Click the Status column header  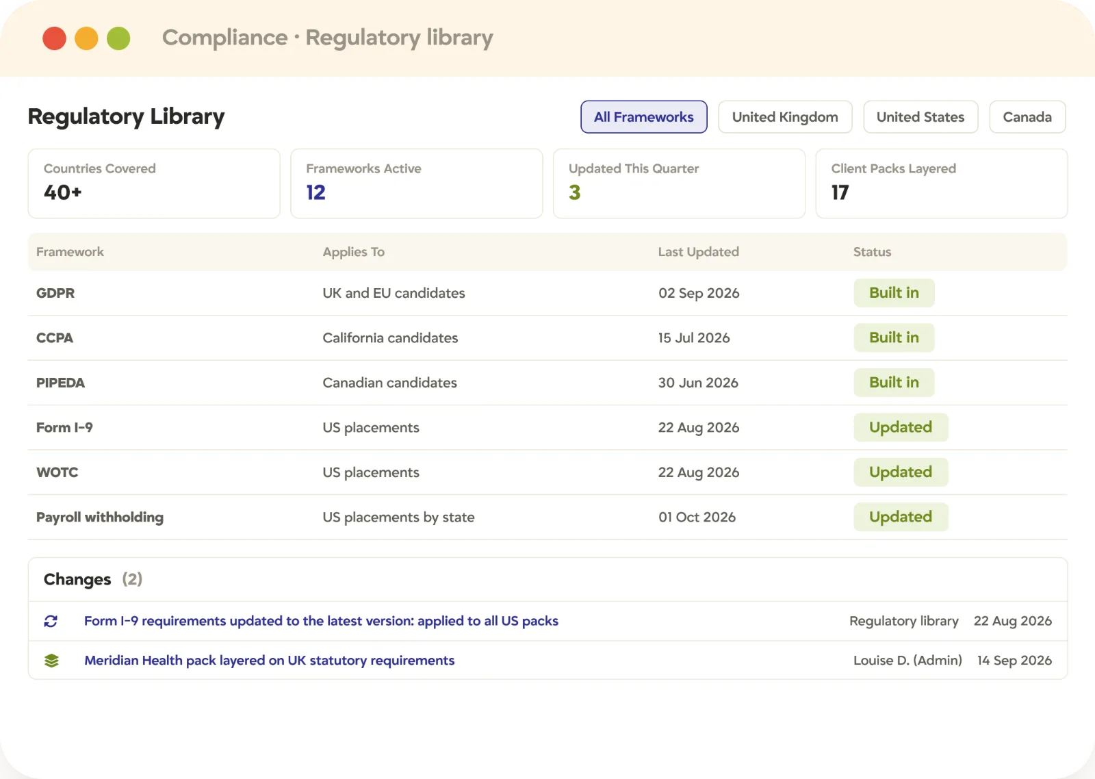872,252
